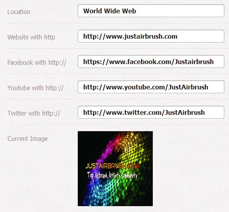Click the 'Website with http' label
The image size is (229, 212).
31,37
